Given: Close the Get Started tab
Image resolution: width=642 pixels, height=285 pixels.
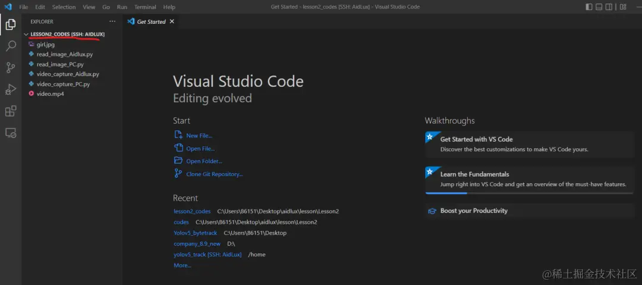Looking at the screenshot, I should [x=172, y=21].
